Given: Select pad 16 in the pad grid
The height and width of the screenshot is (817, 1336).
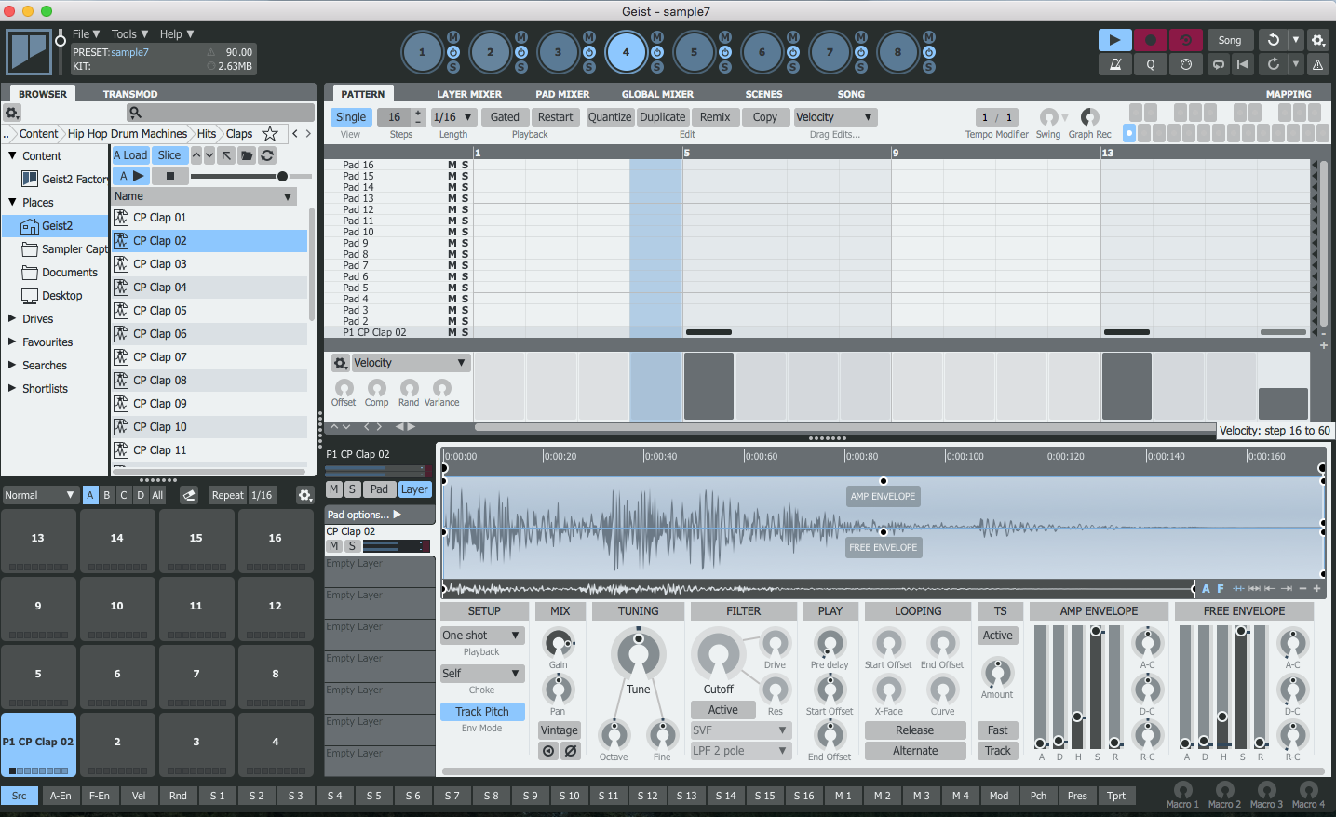Looking at the screenshot, I should pyautogui.click(x=276, y=540).
